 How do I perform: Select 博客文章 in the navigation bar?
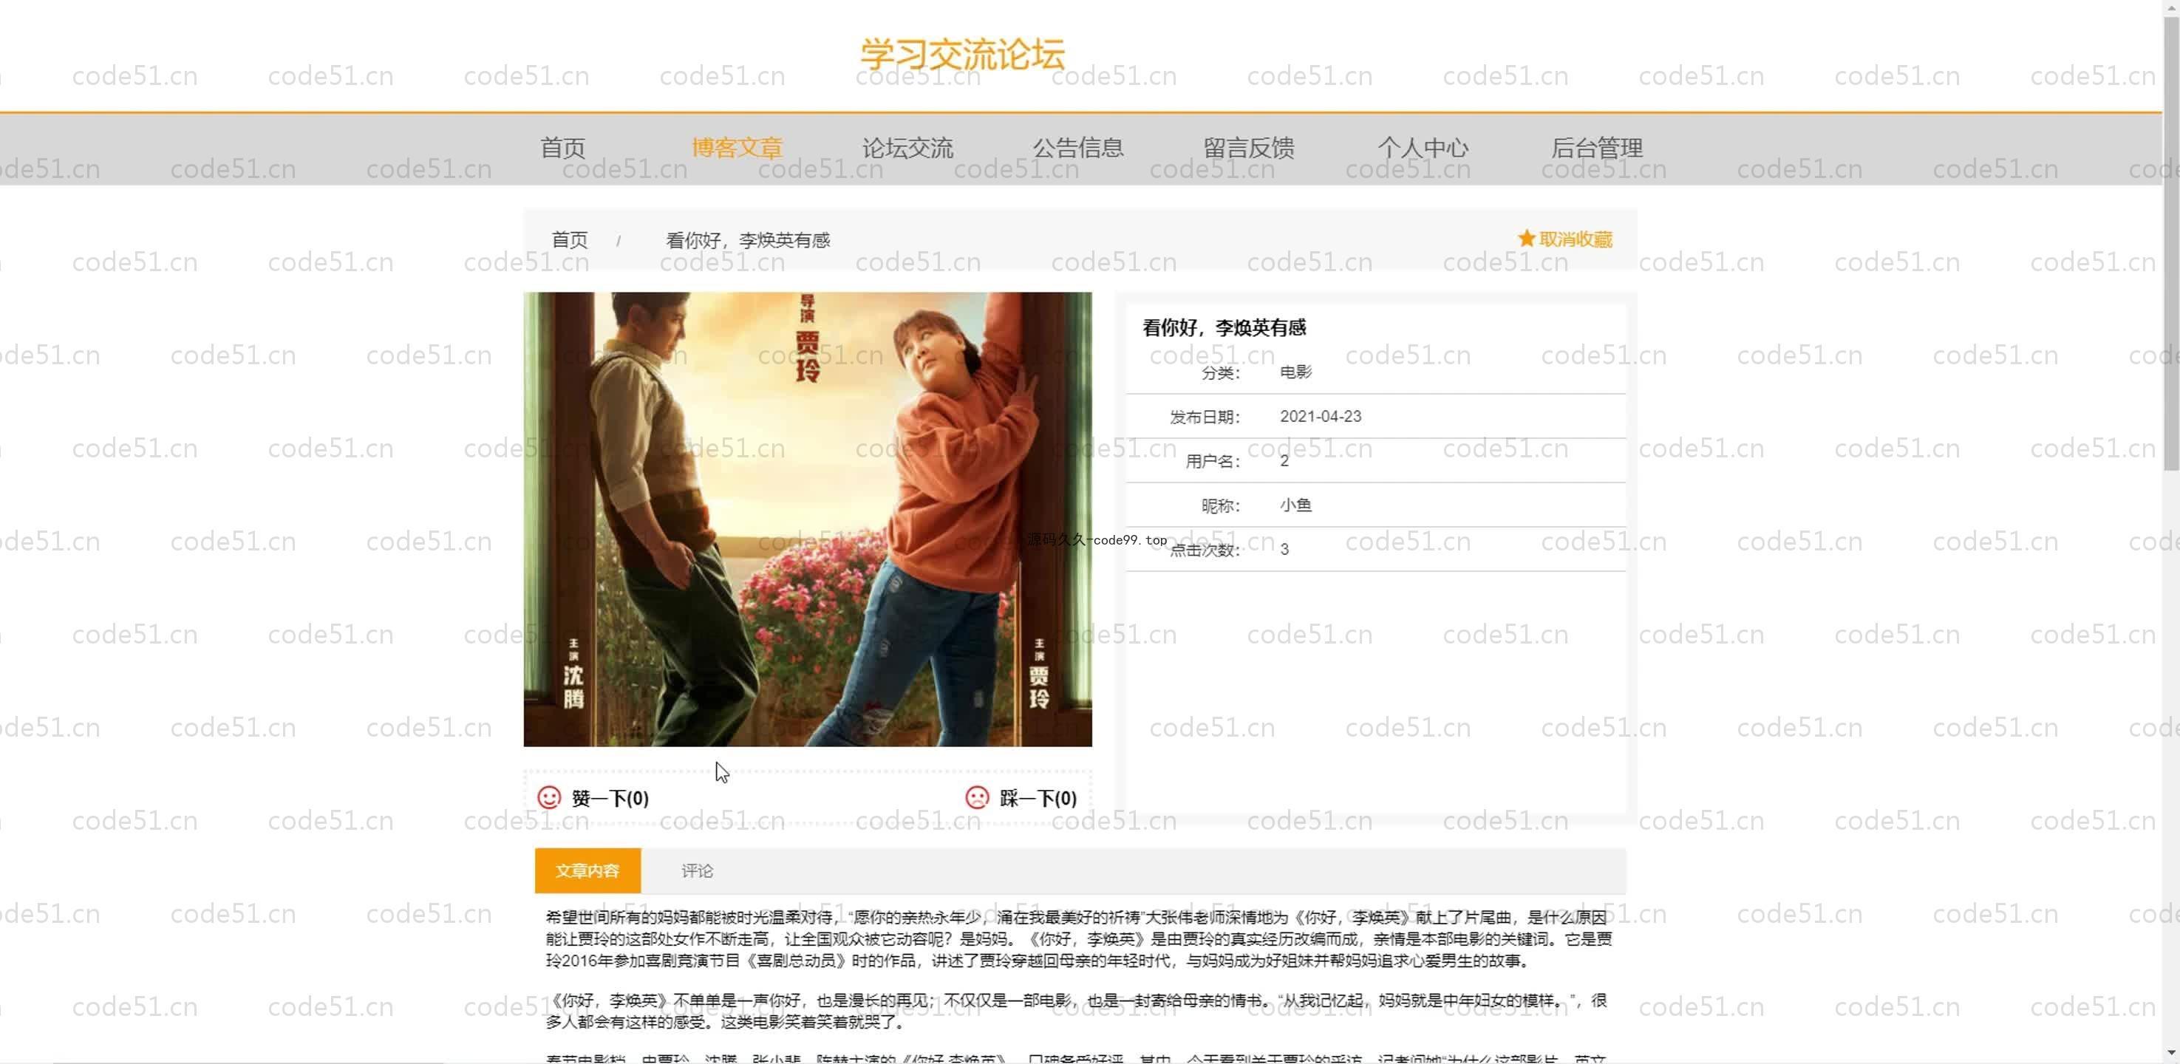point(737,148)
